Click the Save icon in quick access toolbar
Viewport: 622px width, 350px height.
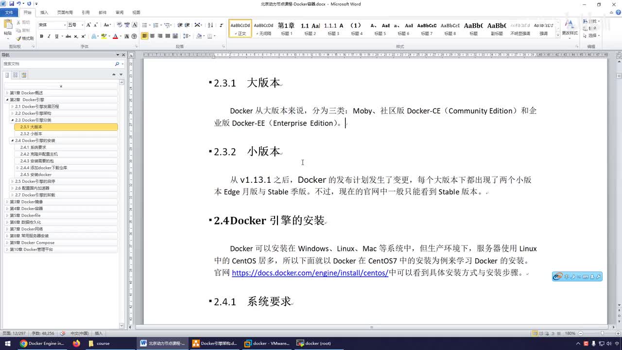tap(12, 3)
